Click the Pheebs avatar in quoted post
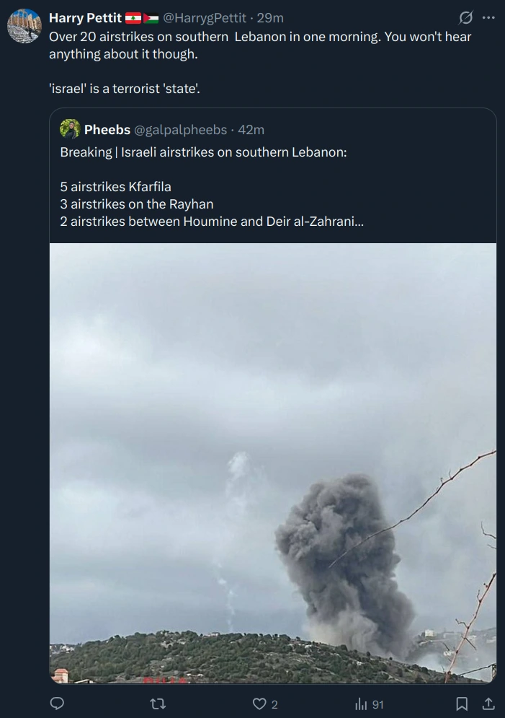Viewport: 505px width, 718px height. (70, 129)
